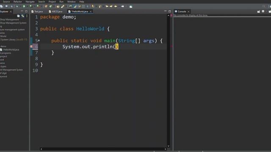The width and height of the screenshot is (271, 152).
Task: Click Collapse All in Package Explorer
Action: (18, 16)
